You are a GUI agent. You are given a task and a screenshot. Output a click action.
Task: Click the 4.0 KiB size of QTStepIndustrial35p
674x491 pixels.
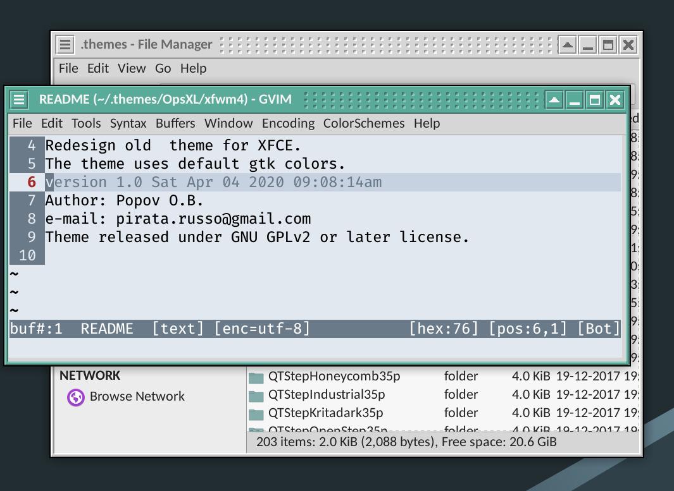(531, 394)
